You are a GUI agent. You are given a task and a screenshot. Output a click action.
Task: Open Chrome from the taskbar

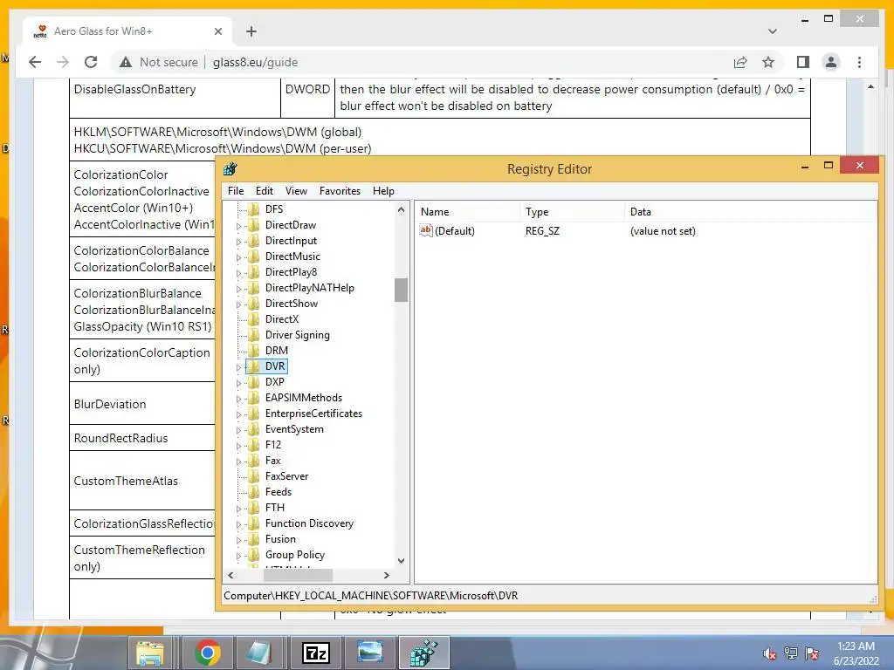coord(207,653)
